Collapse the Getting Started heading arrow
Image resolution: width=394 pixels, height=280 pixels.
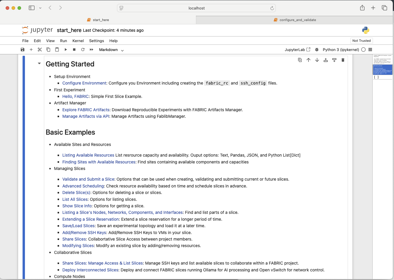pos(39,63)
